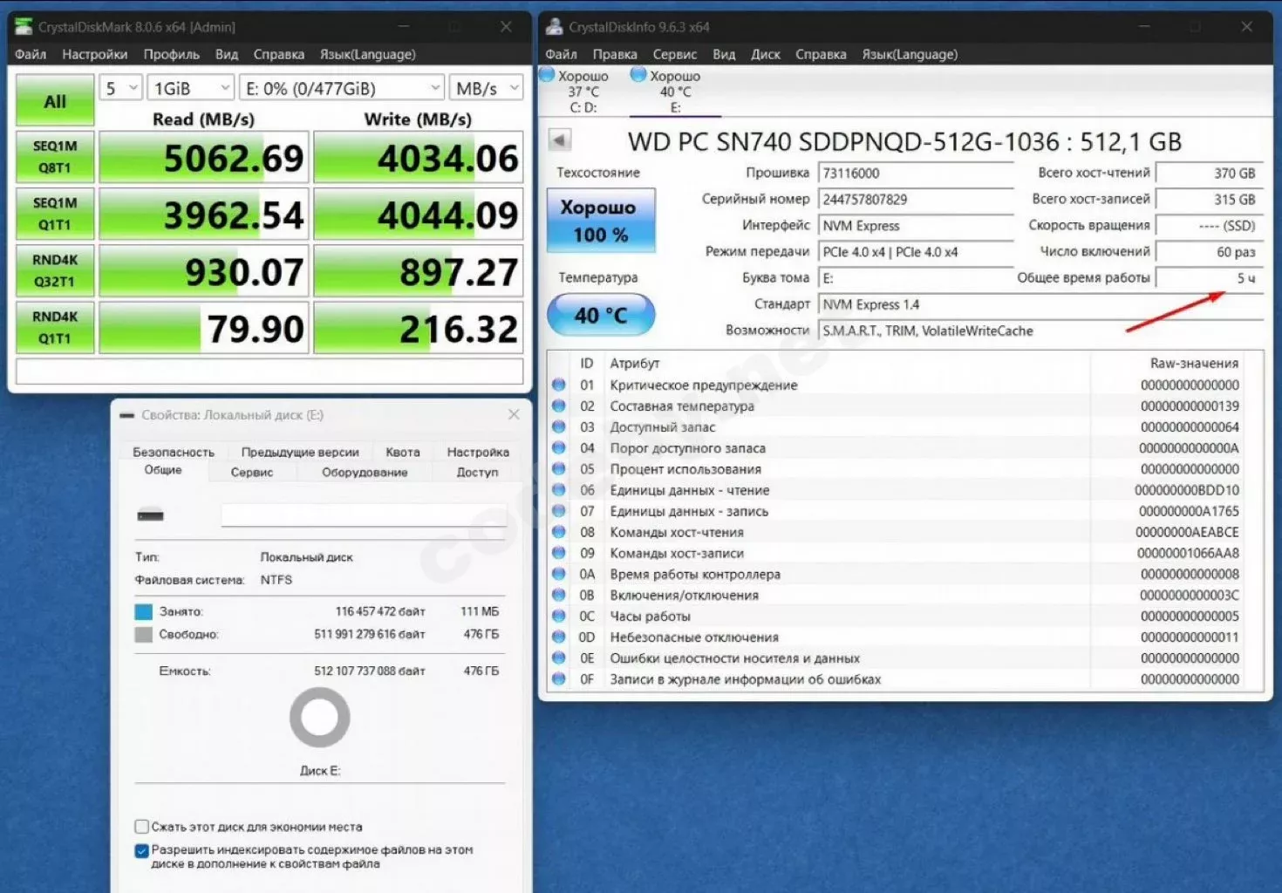1282x893 pixels.
Task: Expand the E: drive selection dropdown
Action: [x=342, y=88]
